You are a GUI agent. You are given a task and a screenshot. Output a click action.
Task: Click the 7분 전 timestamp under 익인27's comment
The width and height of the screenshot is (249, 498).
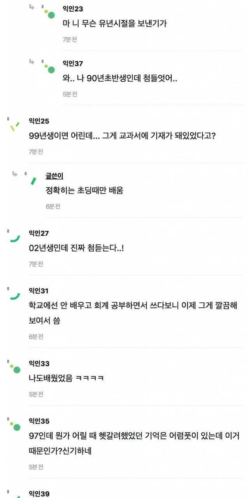tap(36, 264)
